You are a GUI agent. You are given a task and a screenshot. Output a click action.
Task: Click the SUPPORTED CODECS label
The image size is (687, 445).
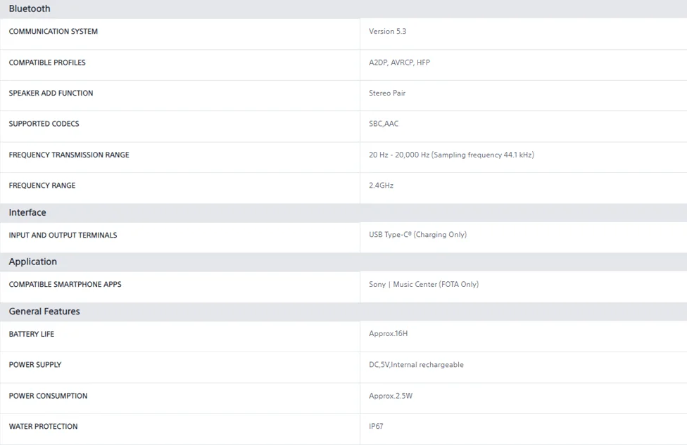tap(44, 124)
